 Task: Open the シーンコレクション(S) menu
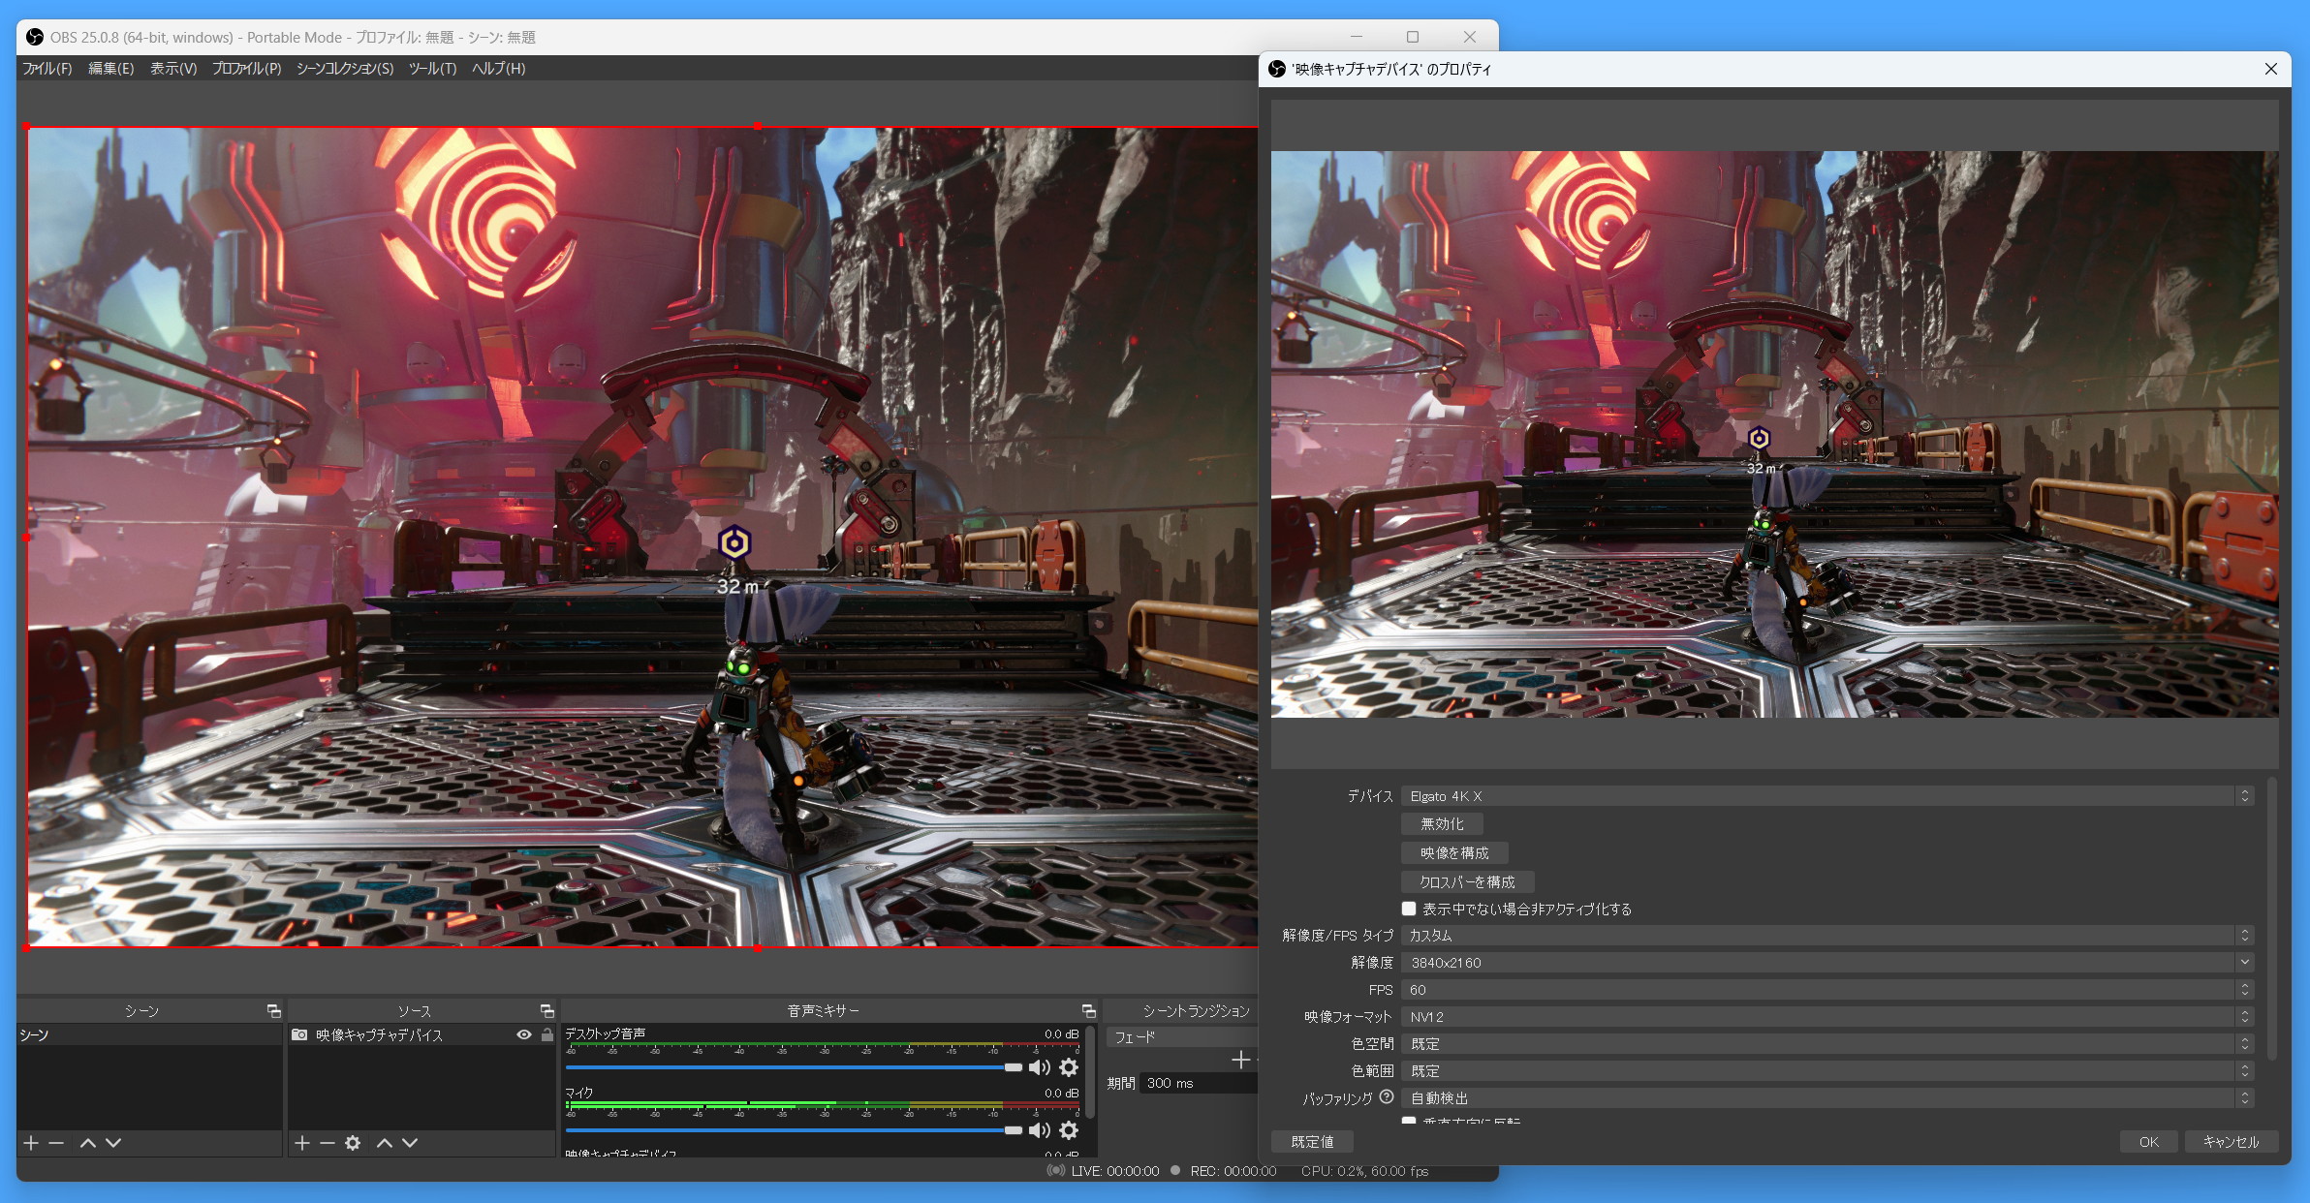(x=345, y=69)
